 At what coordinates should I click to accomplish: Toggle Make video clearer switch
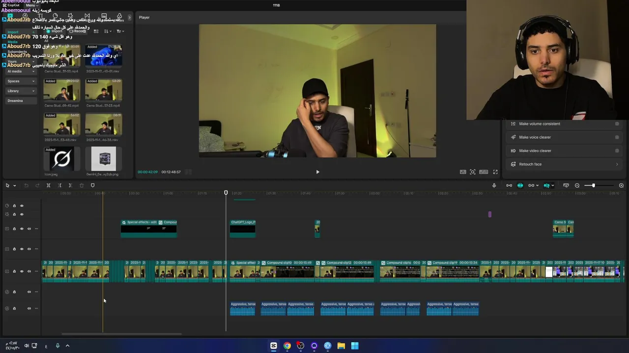click(617, 151)
